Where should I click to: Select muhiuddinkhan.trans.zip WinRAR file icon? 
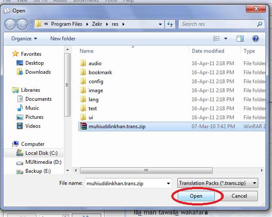[x=83, y=126]
